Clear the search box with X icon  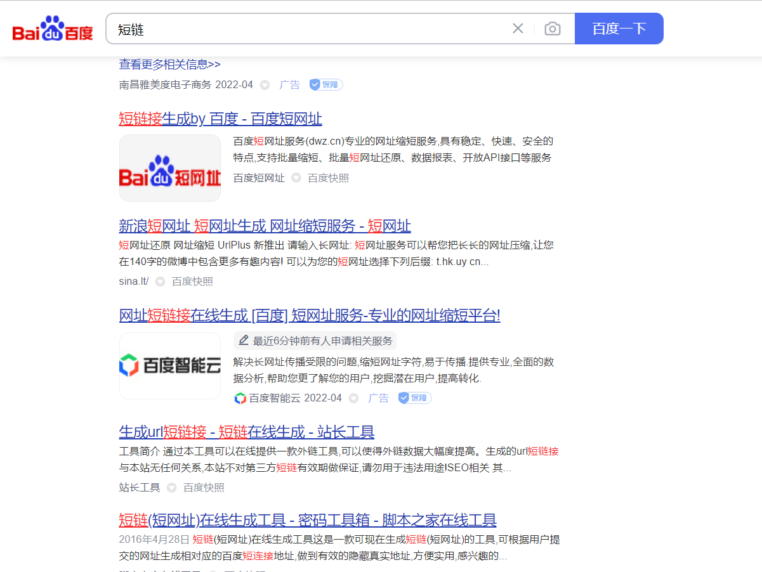tap(518, 29)
